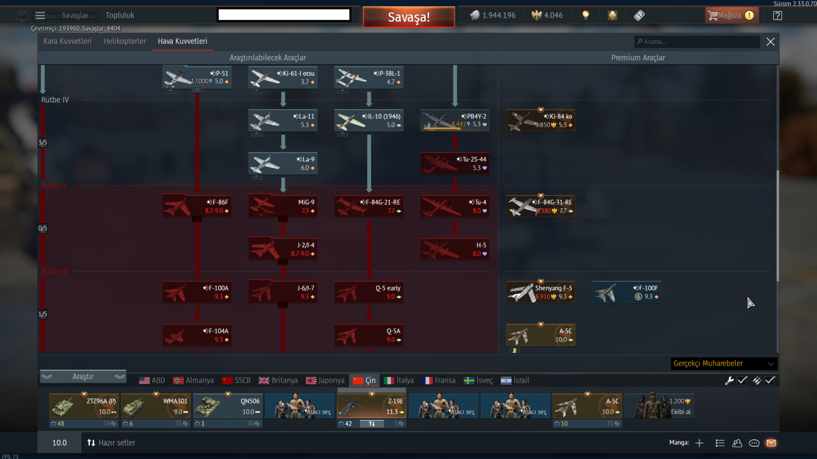This screenshot has height=459, width=817.
Task: Switch nation to Japonya
Action: (325, 380)
